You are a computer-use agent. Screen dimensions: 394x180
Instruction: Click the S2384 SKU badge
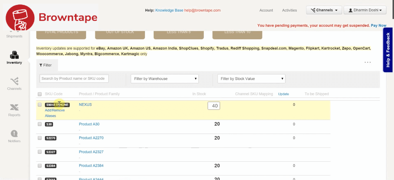tap(51, 166)
